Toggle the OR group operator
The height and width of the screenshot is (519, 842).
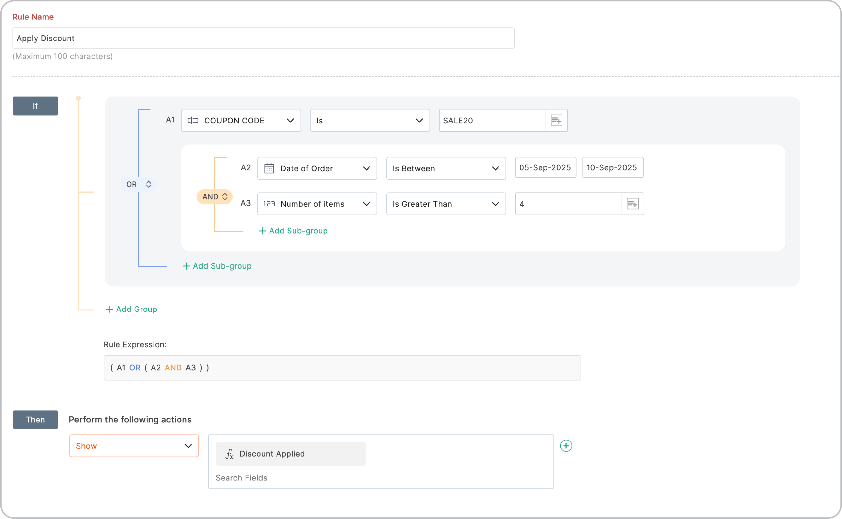pos(138,184)
